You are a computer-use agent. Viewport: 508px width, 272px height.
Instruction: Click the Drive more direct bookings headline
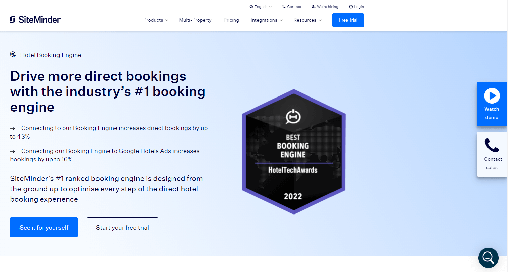(108, 91)
